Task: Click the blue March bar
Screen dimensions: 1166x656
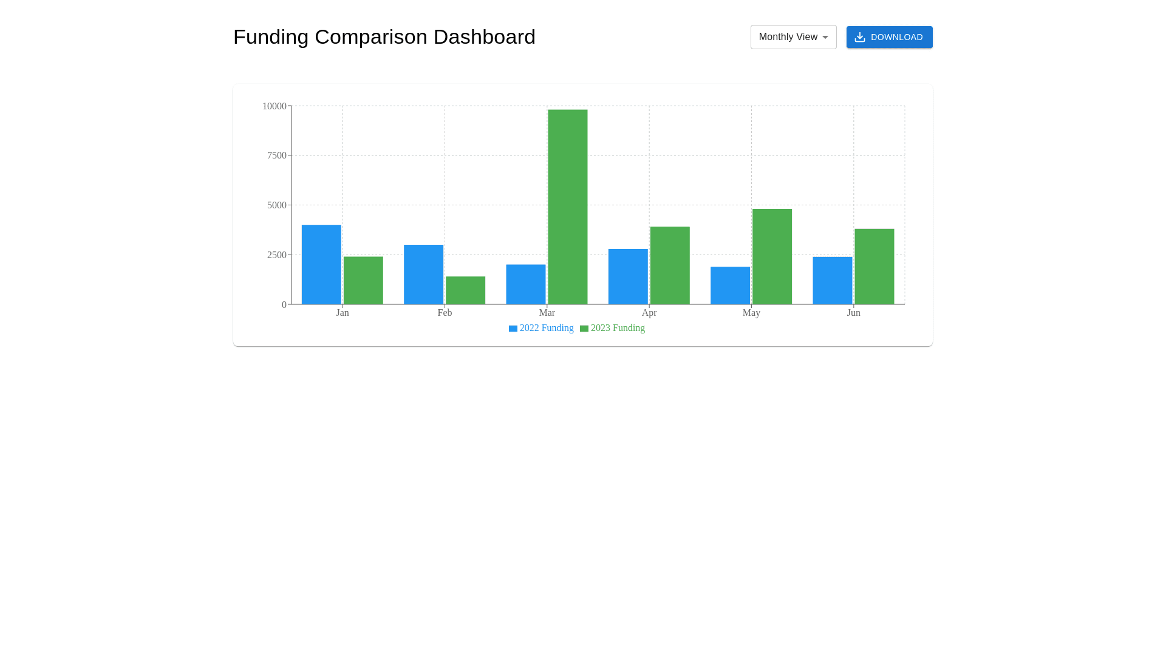Action: (525, 284)
